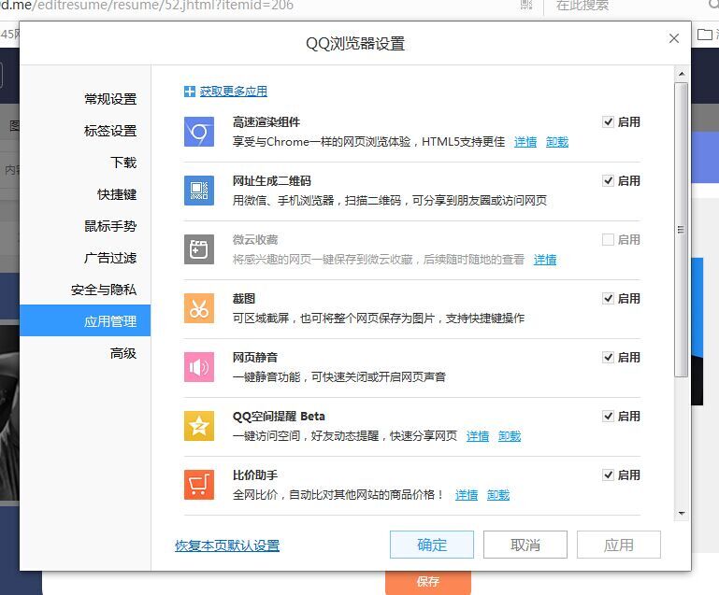The width and height of the screenshot is (719, 595).
Task: Uncheck 启用 for 网址生成二维码
Action: pos(608,180)
